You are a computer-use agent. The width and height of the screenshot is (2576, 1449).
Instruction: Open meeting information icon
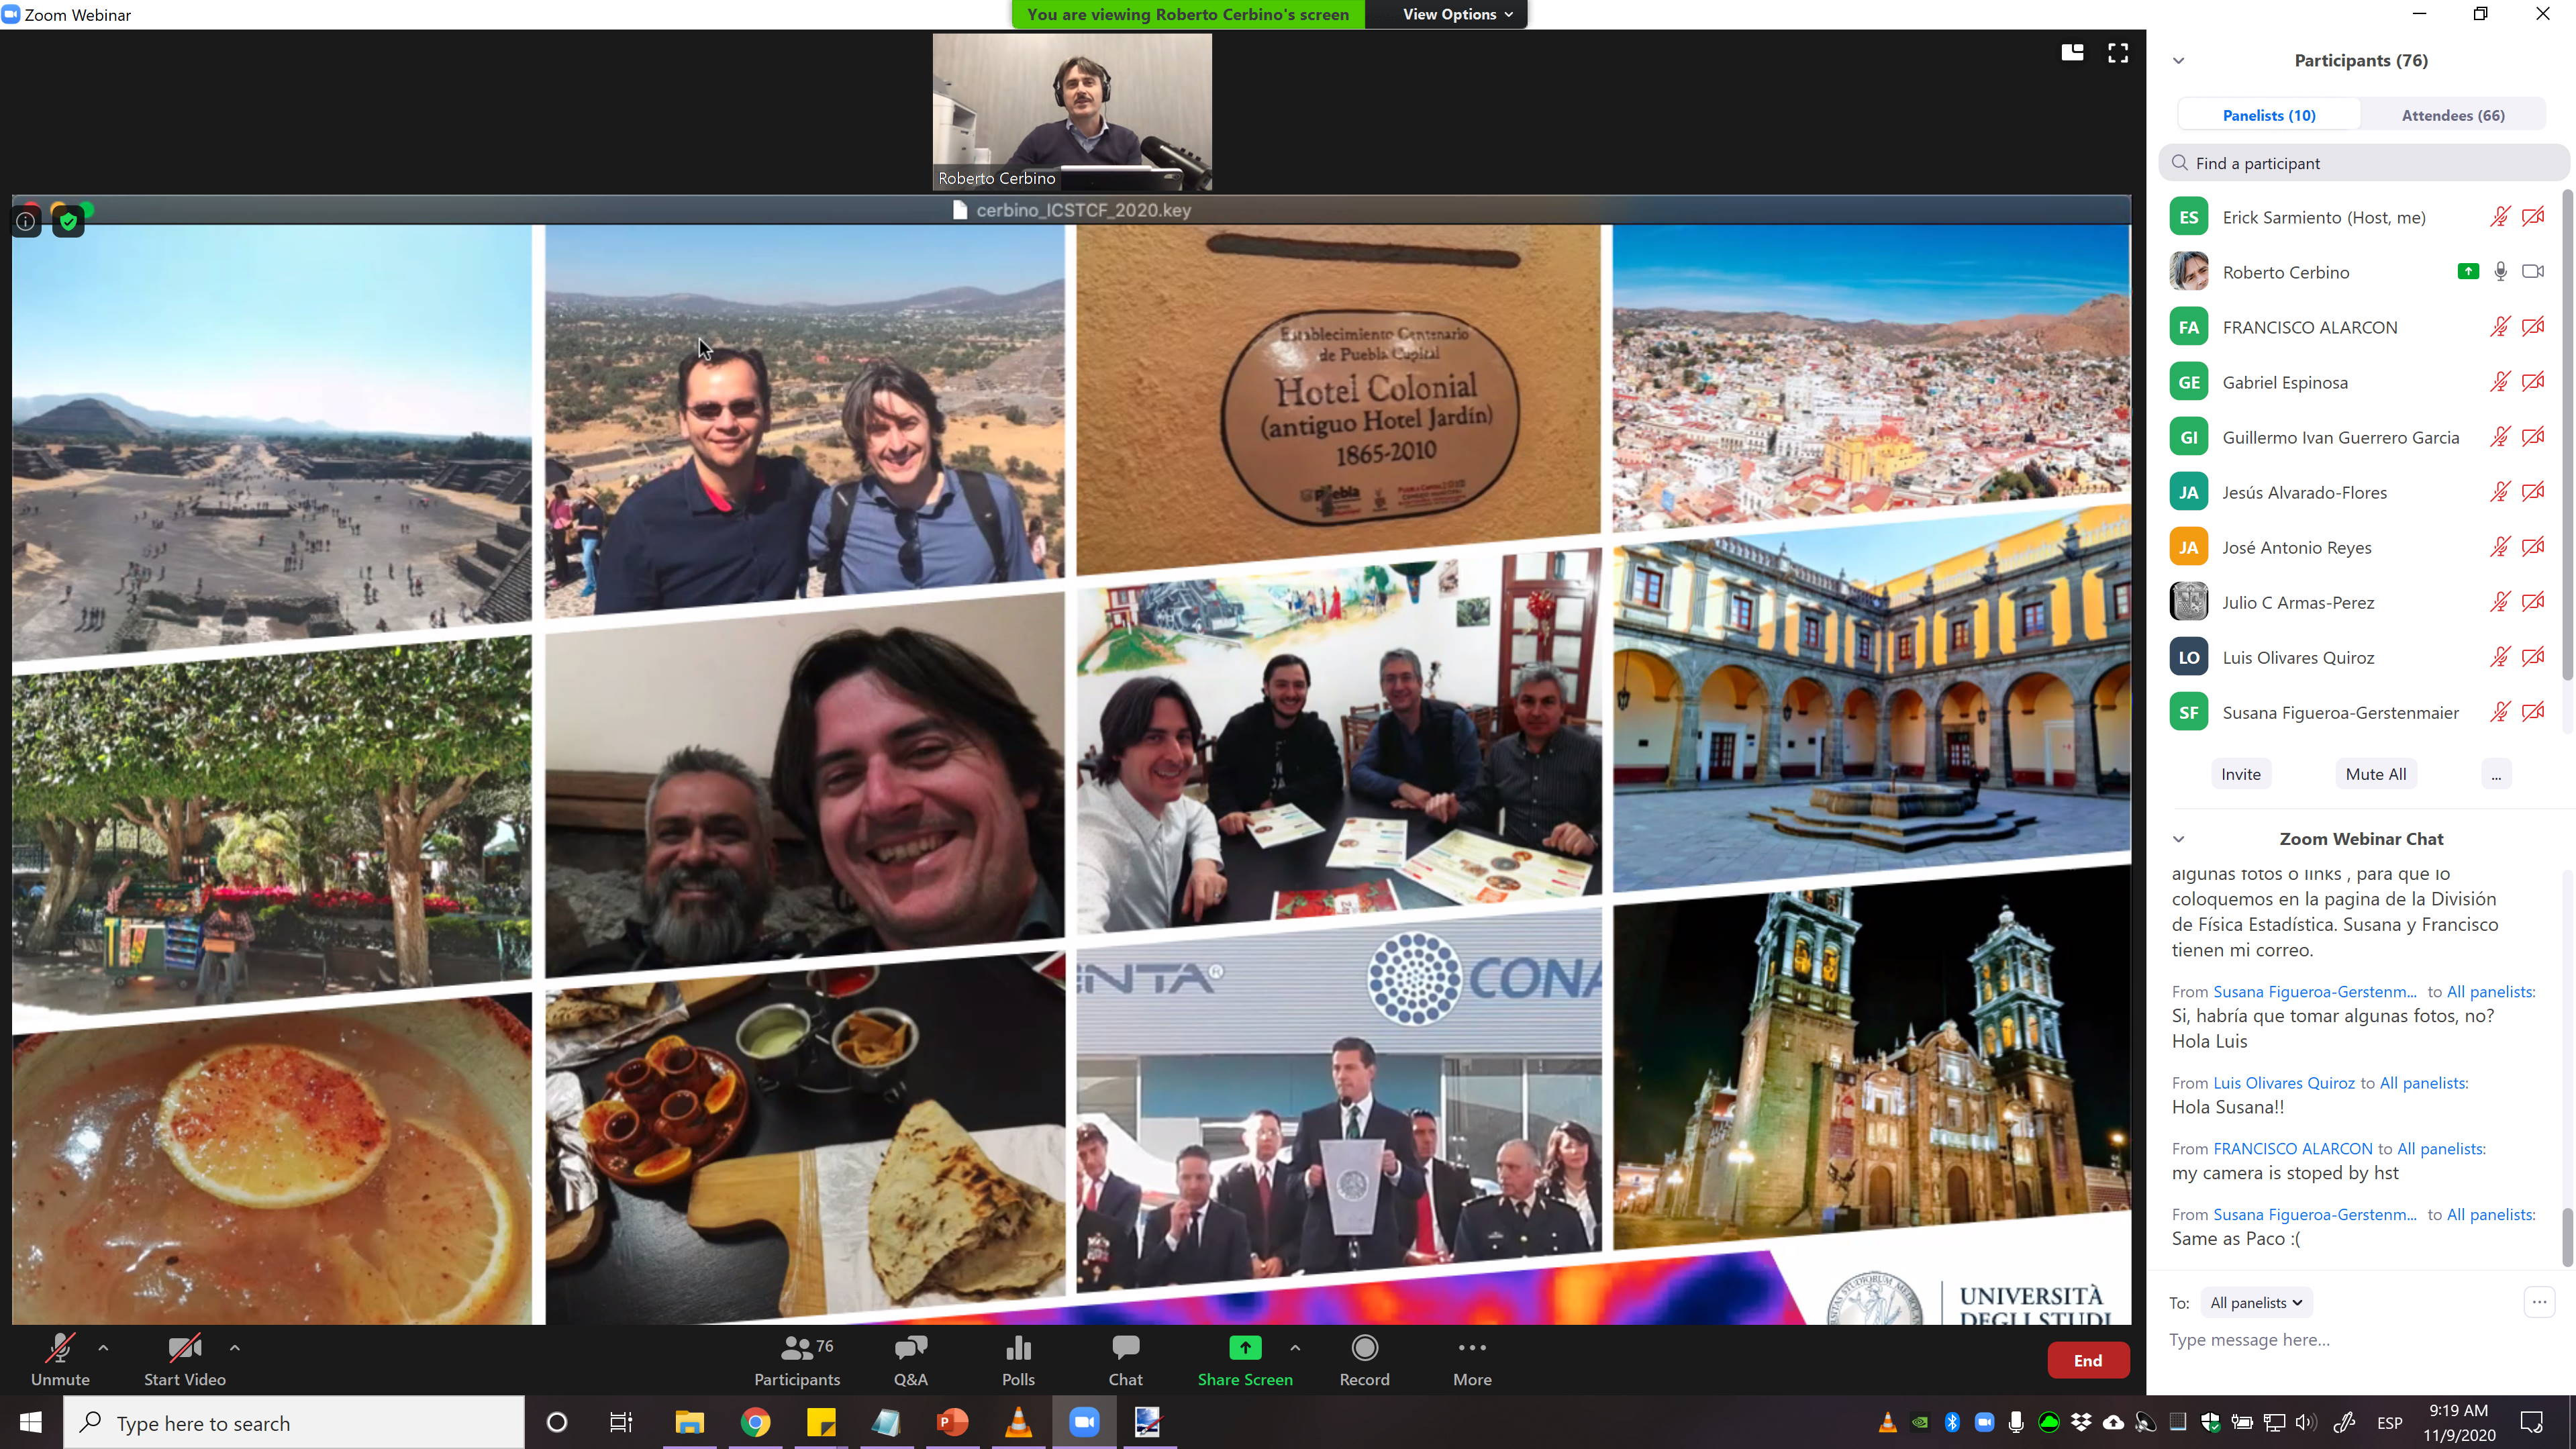pyautogui.click(x=26, y=221)
